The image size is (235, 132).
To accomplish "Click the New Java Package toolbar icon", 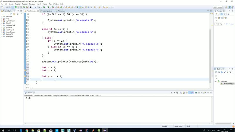I will 58,7.
